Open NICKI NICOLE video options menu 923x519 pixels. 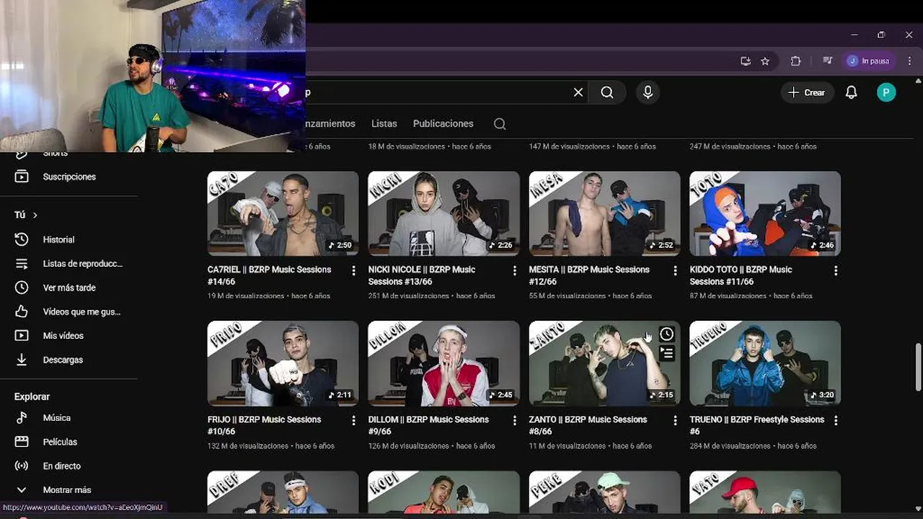514,271
